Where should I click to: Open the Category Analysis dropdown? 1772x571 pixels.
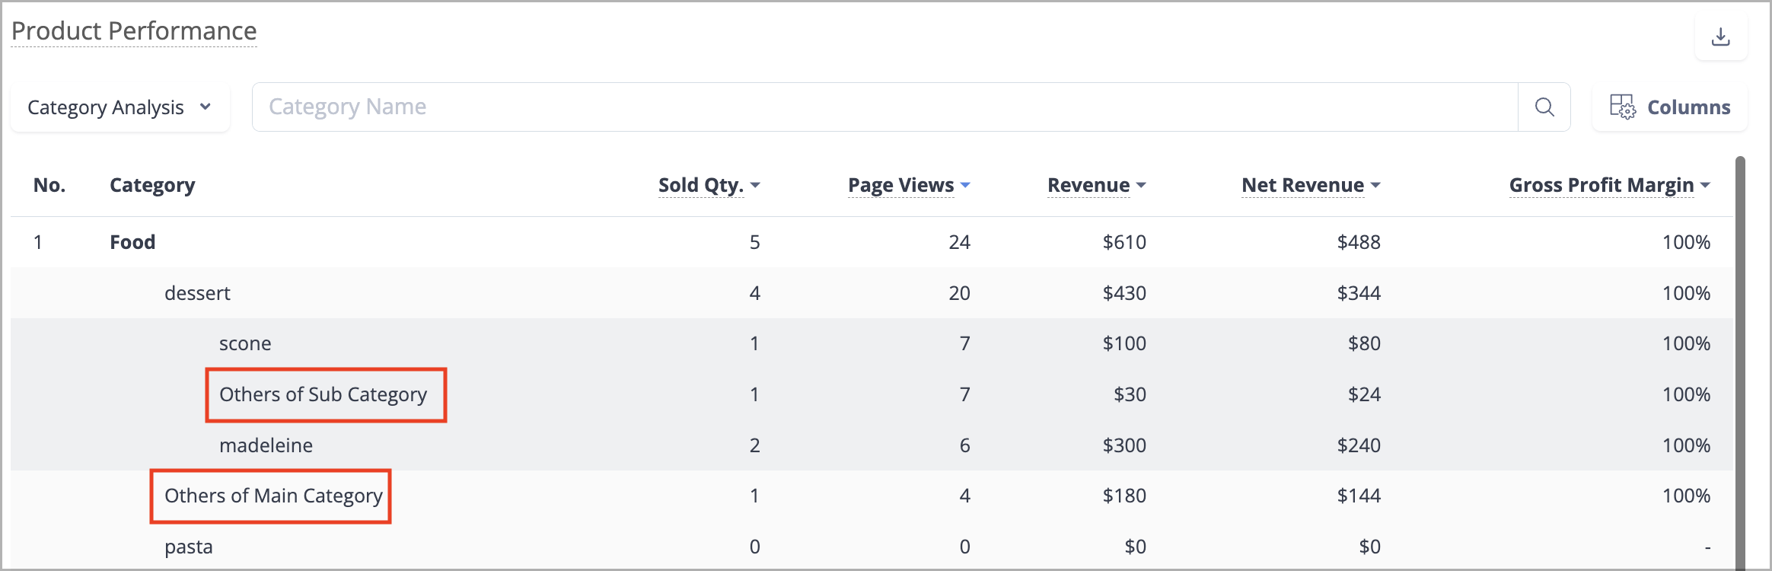tap(120, 107)
